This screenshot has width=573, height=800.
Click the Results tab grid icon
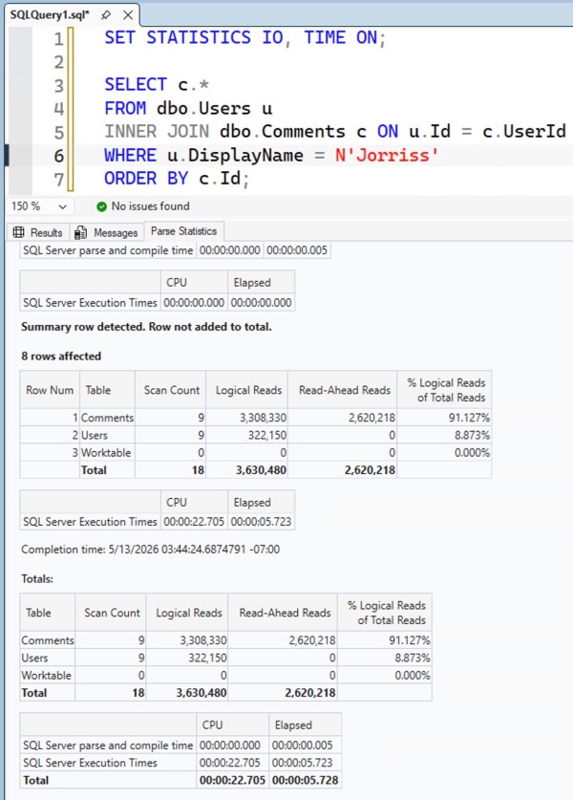coord(19,232)
